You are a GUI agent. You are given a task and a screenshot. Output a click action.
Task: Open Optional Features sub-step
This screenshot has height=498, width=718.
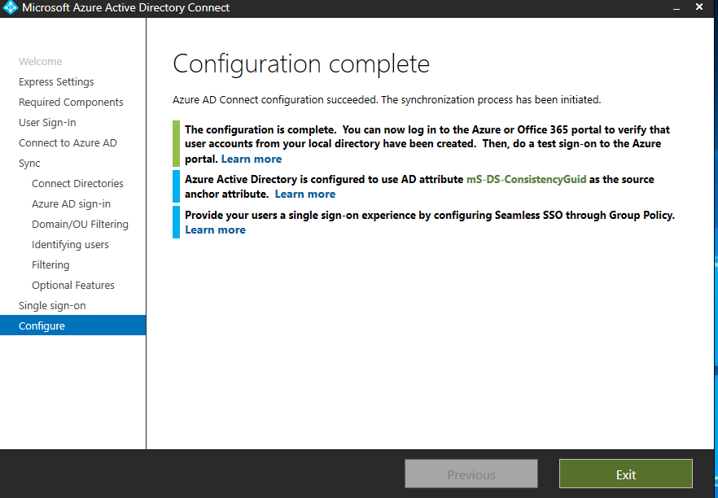click(x=72, y=285)
